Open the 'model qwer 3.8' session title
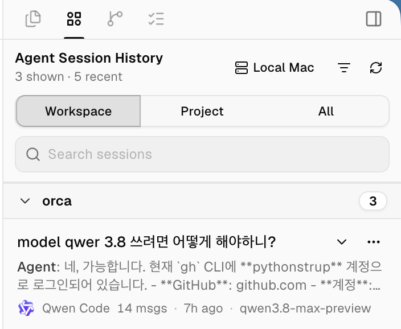The width and height of the screenshot is (401, 329). (x=146, y=242)
